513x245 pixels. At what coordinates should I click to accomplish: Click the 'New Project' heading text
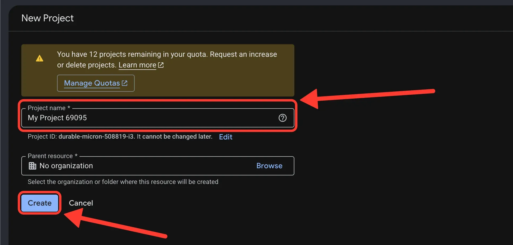(47, 18)
